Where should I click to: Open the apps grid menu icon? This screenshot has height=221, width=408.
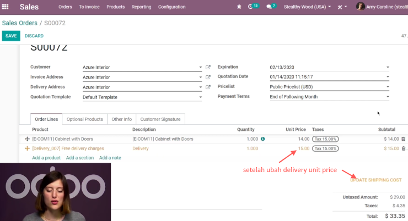[x=5, y=7]
